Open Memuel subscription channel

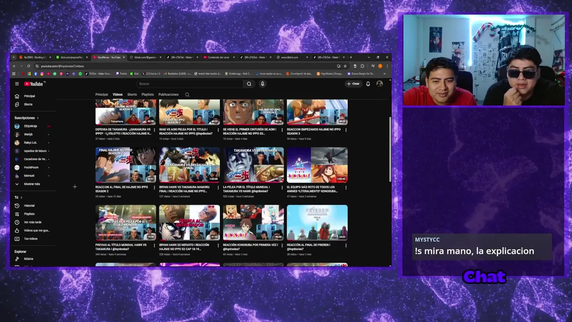coord(34,176)
